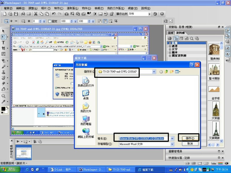231x173 pixels.
Task: Expand the 獨家資料庫 tree node
Action: [x=170, y=56]
